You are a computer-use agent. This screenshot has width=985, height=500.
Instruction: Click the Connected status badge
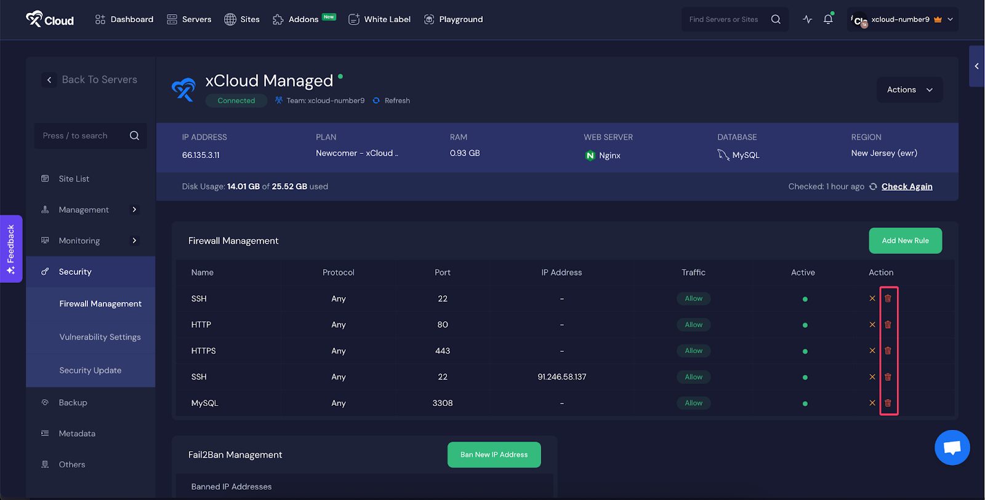click(x=236, y=101)
